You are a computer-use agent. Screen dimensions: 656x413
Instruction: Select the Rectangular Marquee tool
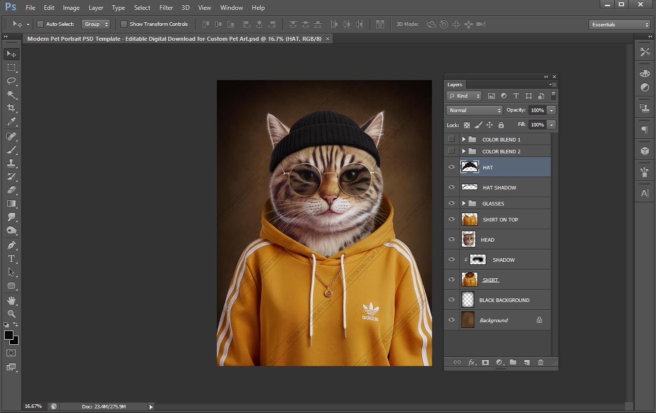point(11,68)
